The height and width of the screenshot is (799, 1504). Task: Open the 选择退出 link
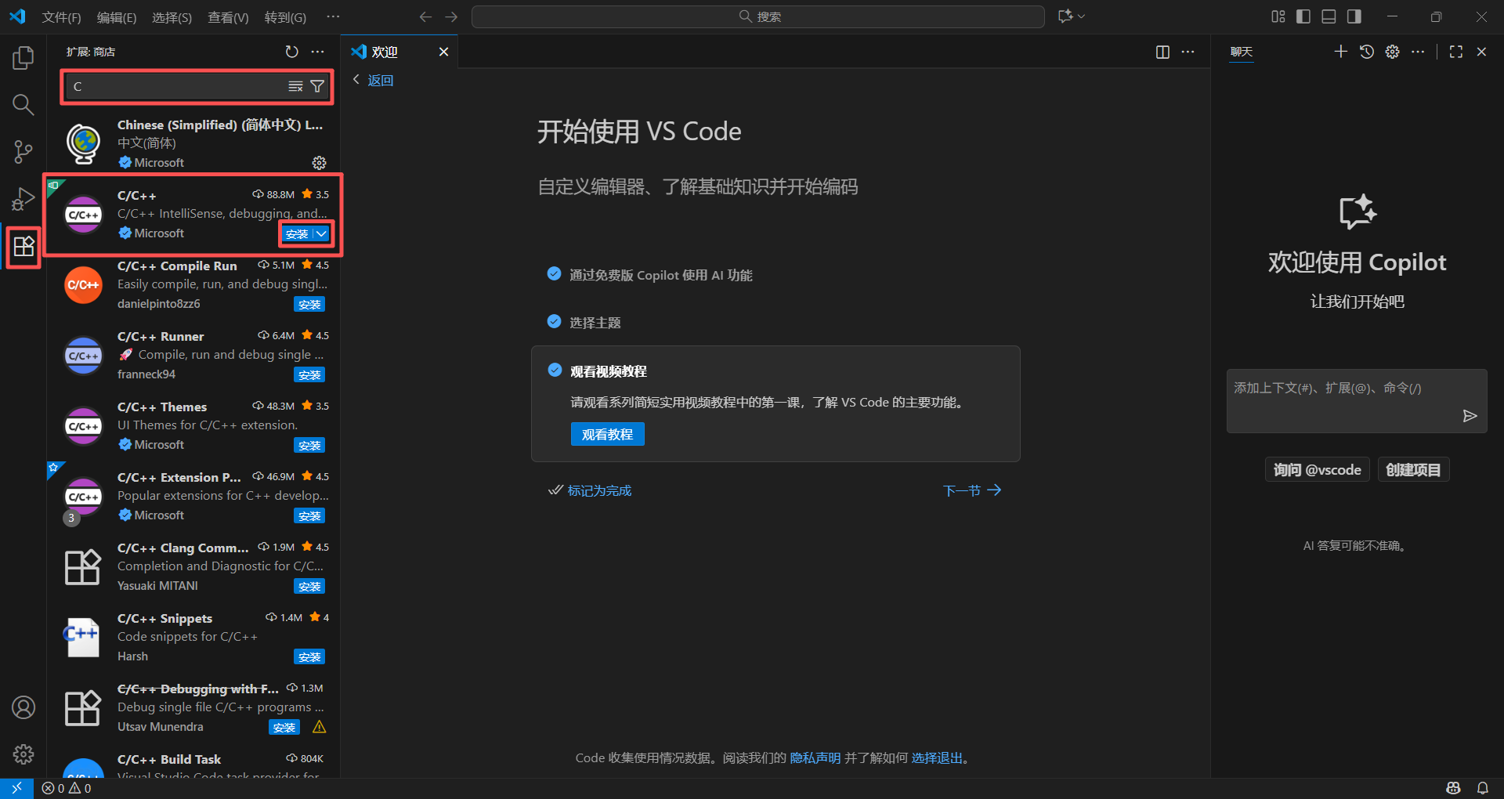937,757
